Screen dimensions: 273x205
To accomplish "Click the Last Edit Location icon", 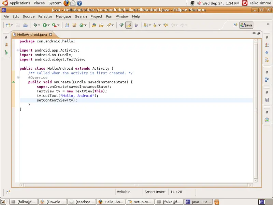I will tap(166, 25).
